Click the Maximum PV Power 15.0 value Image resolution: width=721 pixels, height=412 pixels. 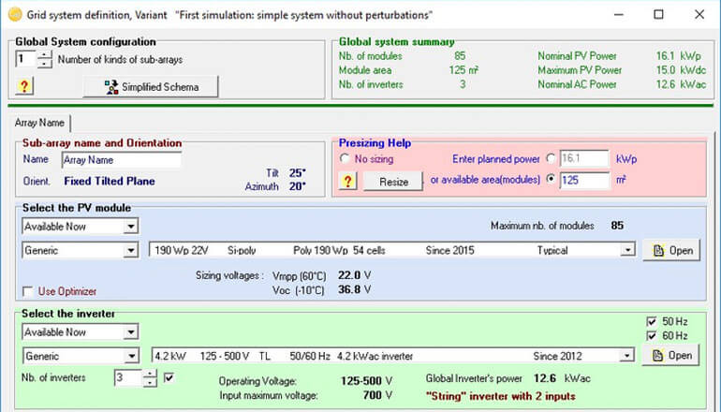pyautogui.click(x=666, y=70)
